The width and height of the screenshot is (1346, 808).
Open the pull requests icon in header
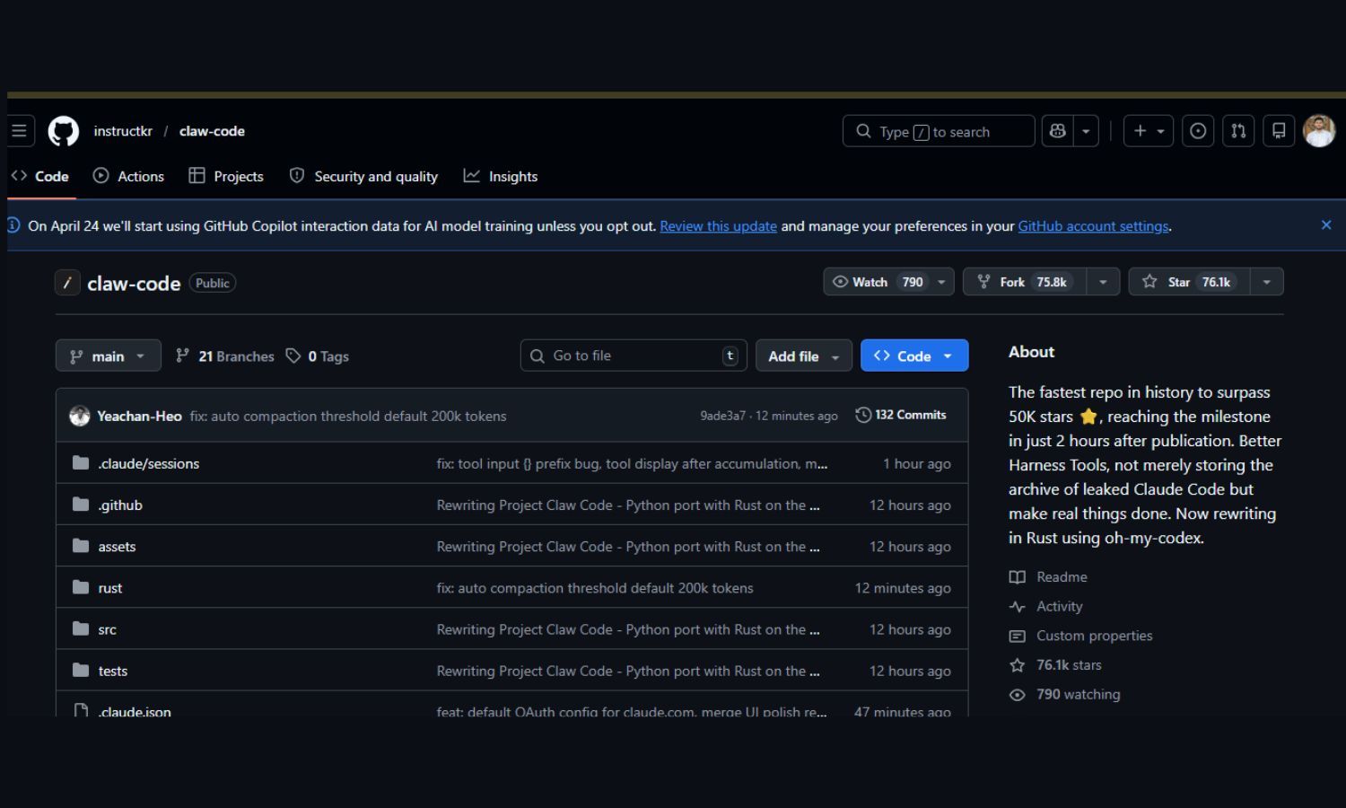(1238, 131)
